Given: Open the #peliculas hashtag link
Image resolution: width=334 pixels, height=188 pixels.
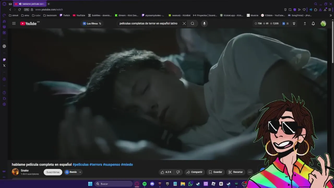Looking at the screenshot, I should (81, 164).
